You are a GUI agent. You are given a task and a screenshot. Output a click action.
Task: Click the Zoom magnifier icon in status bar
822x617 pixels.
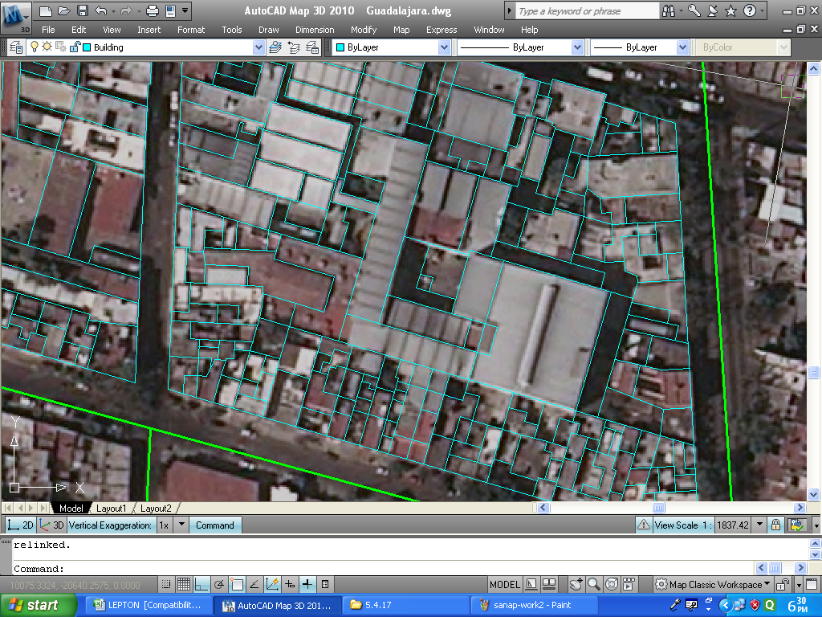click(593, 584)
